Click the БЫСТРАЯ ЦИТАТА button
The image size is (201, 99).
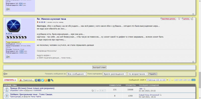168,19
